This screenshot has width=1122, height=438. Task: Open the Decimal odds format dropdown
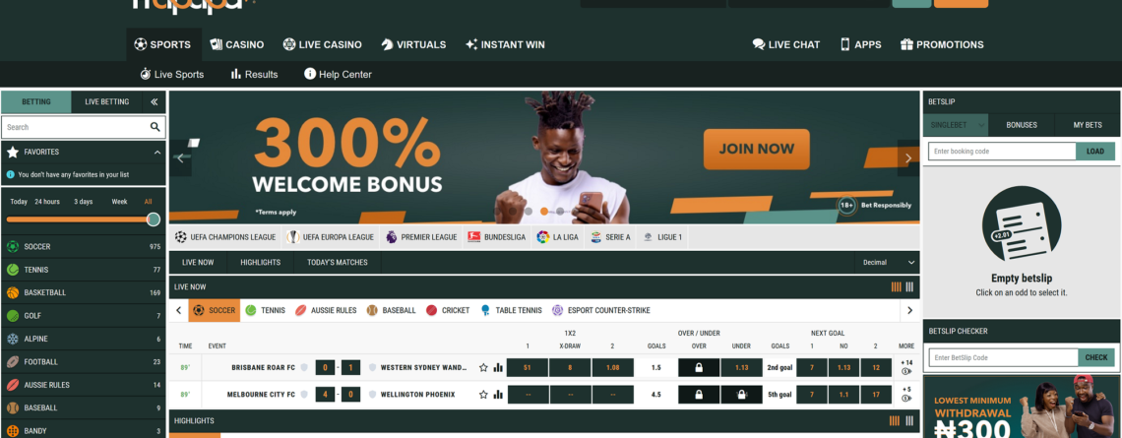coord(888,263)
